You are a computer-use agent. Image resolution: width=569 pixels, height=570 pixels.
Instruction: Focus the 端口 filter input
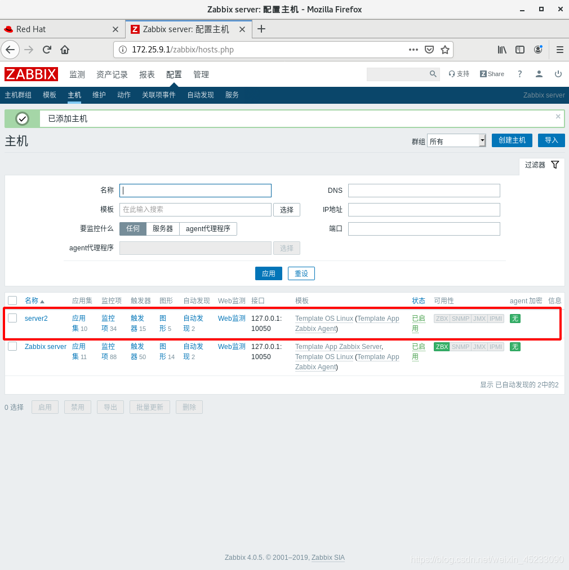click(x=424, y=229)
